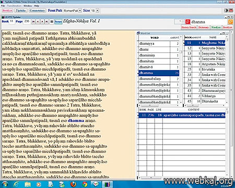Click the grid icon beside the navigation arrows

[52, 21]
